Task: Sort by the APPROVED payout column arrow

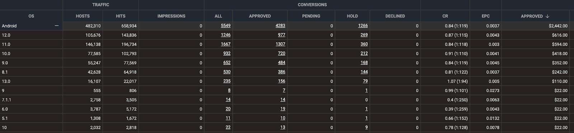Action: (x=547, y=16)
